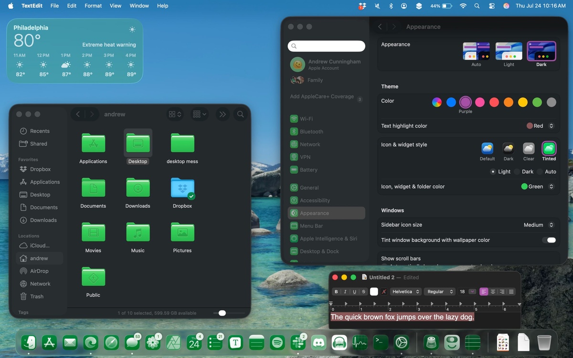Image resolution: width=573 pixels, height=358 pixels.
Task: Open the Applications folder icon in Finder
Action: pyautogui.click(x=93, y=143)
